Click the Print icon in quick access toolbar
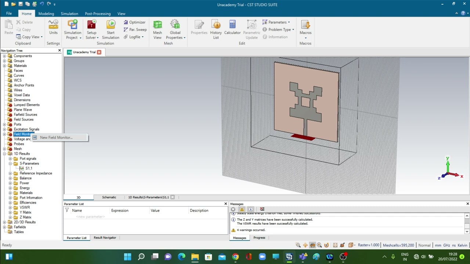Viewport: 470px width, 264px height. 34,4
